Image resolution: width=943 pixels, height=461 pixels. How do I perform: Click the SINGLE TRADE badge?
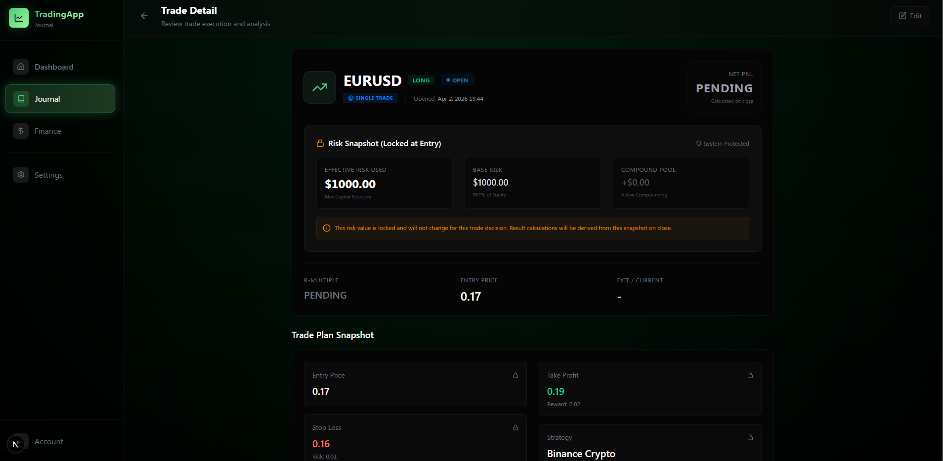(371, 98)
